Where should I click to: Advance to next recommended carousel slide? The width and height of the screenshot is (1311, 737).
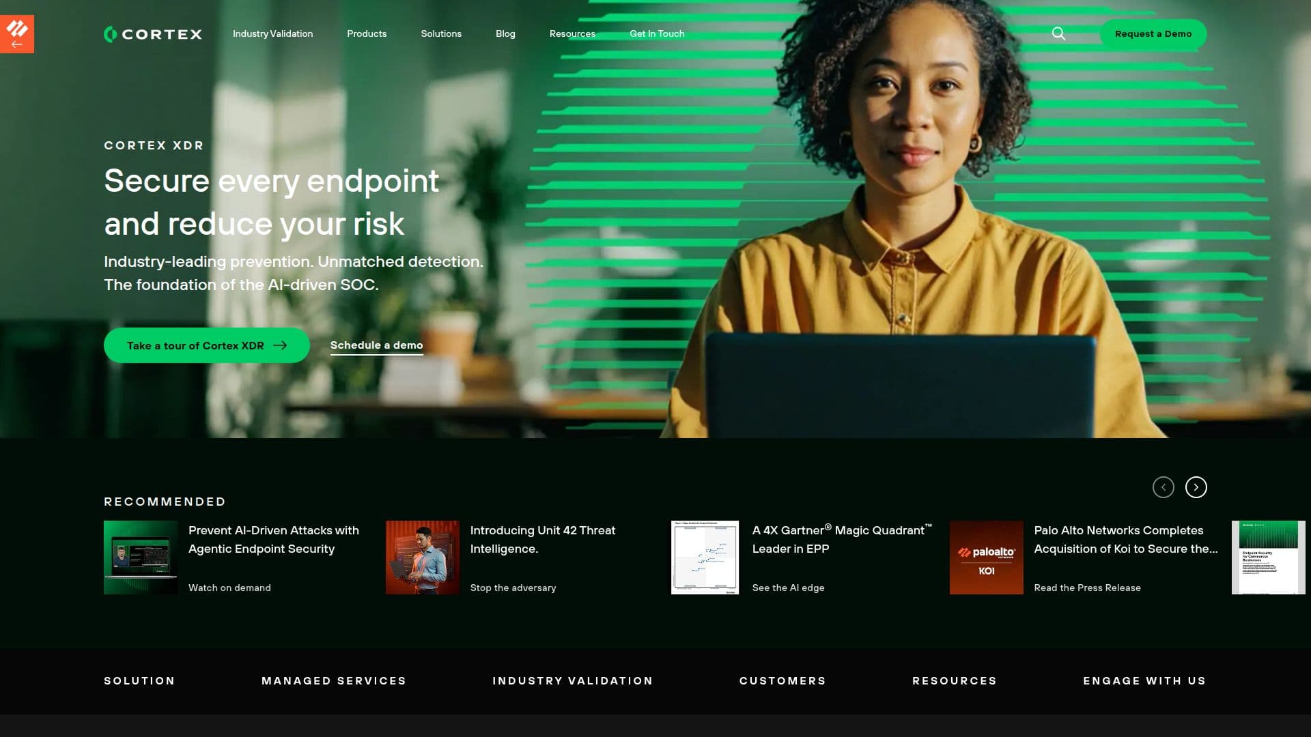click(x=1196, y=487)
